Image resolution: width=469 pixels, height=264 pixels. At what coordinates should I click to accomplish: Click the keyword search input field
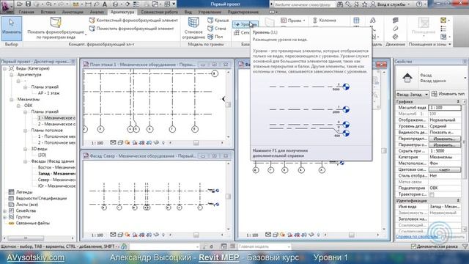click(305, 4)
